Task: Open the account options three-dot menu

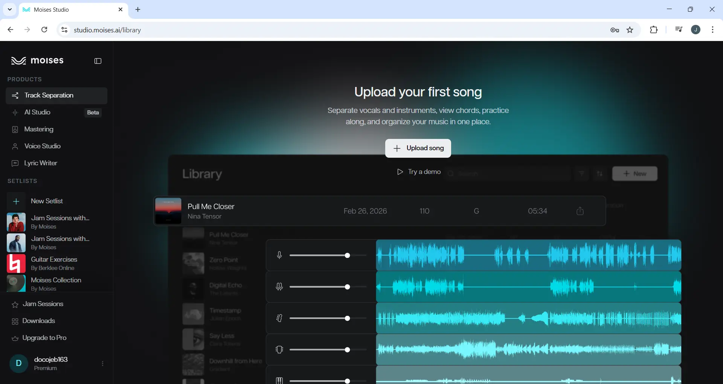Action: [103, 364]
